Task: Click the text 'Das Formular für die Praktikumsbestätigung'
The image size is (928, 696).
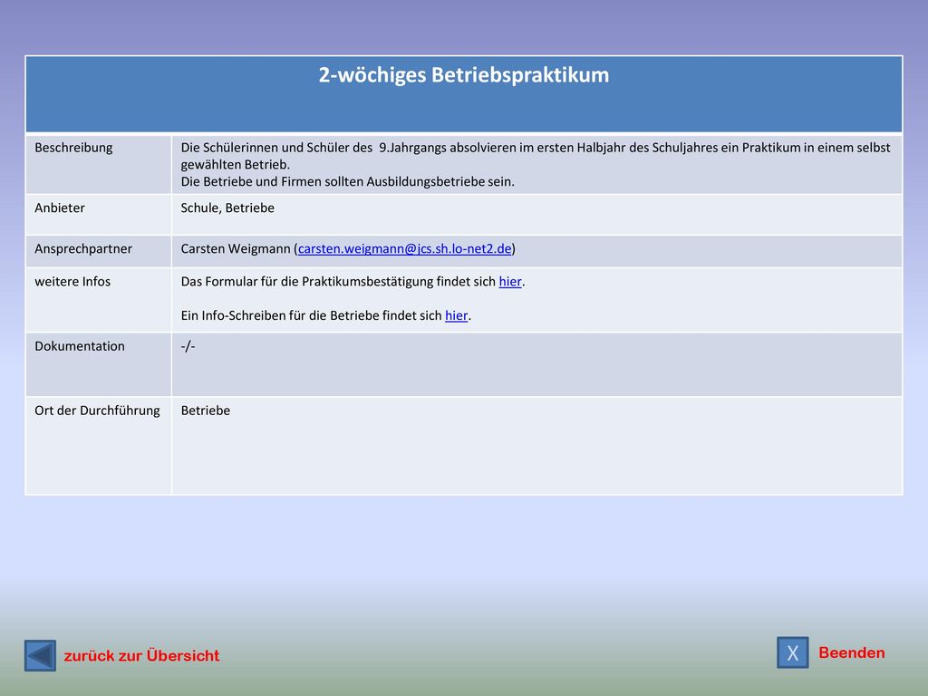Action: [x=307, y=281]
